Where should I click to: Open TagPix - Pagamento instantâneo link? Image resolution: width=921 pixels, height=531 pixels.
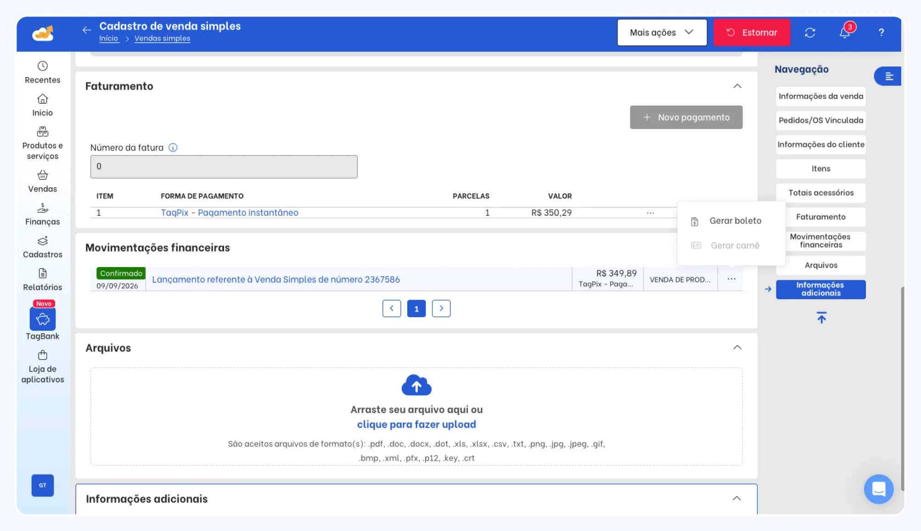(x=230, y=212)
